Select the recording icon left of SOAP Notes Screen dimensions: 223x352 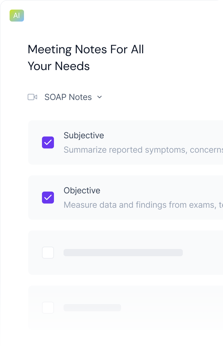(33, 97)
